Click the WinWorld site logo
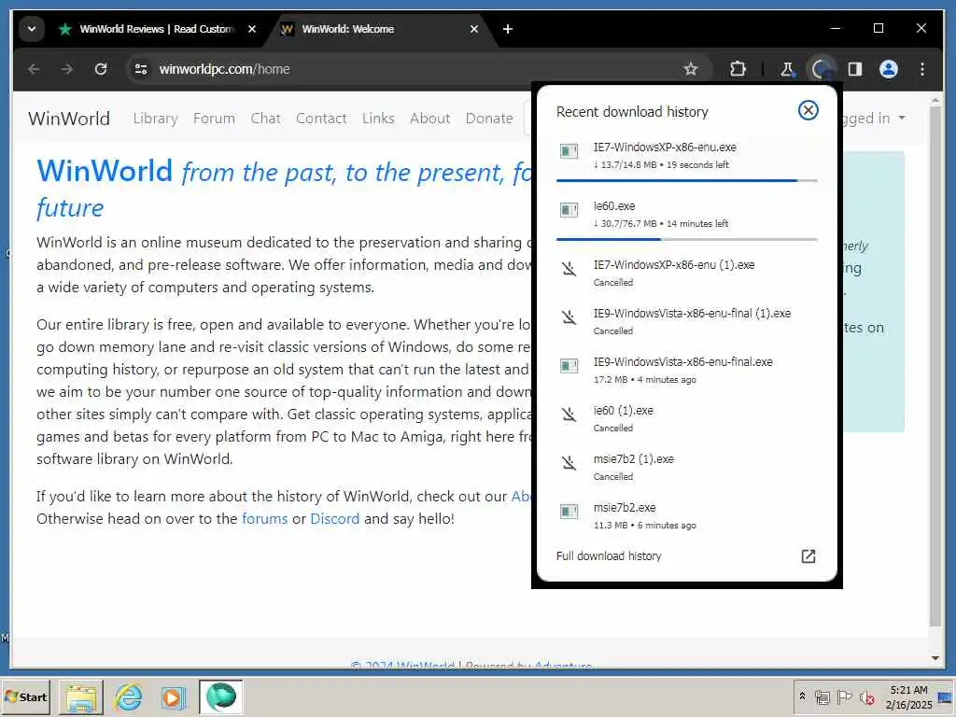The width and height of the screenshot is (956, 717). pos(69,119)
